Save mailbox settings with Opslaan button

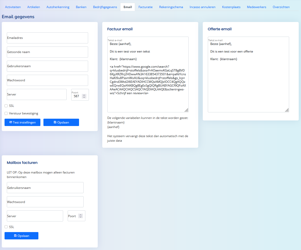[21, 236]
